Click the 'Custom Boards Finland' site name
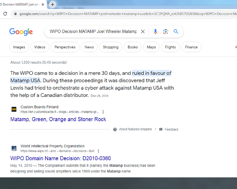 tap(39, 107)
